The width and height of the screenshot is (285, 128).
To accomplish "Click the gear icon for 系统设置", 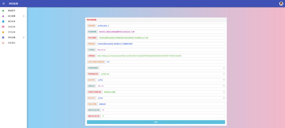I will (3, 37).
